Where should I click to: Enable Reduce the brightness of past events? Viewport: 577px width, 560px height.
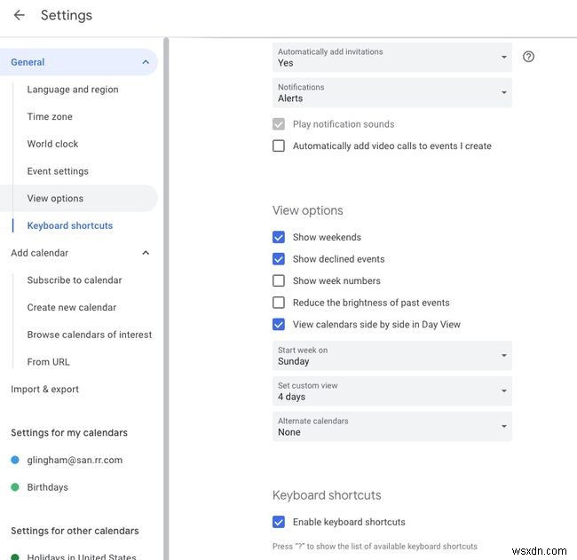[279, 303]
